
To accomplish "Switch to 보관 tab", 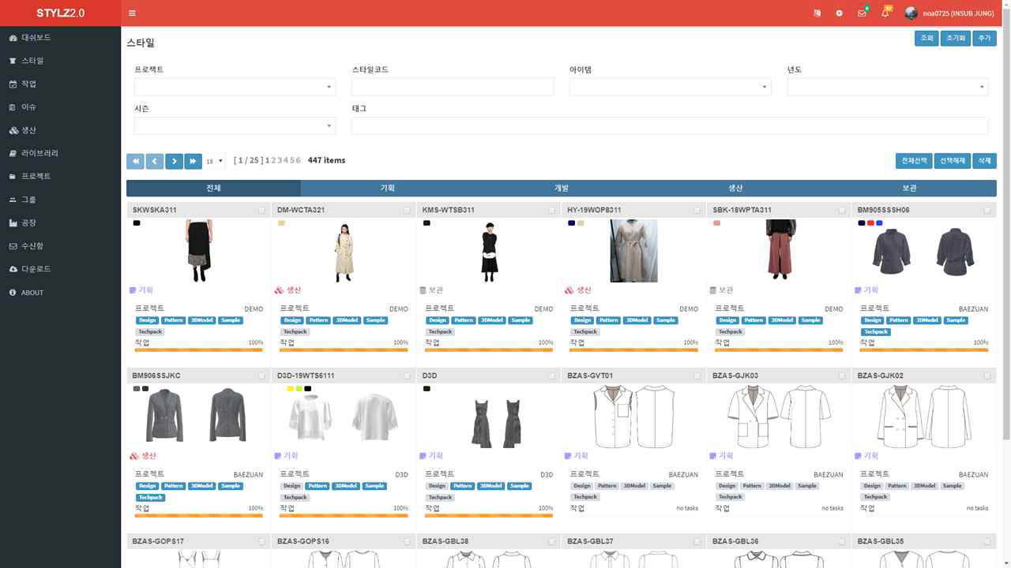I will [x=909, y=189].
